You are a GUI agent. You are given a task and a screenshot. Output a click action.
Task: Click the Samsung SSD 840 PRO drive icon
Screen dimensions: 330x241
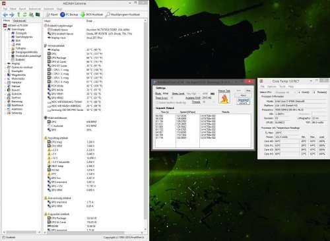[49, 110]
